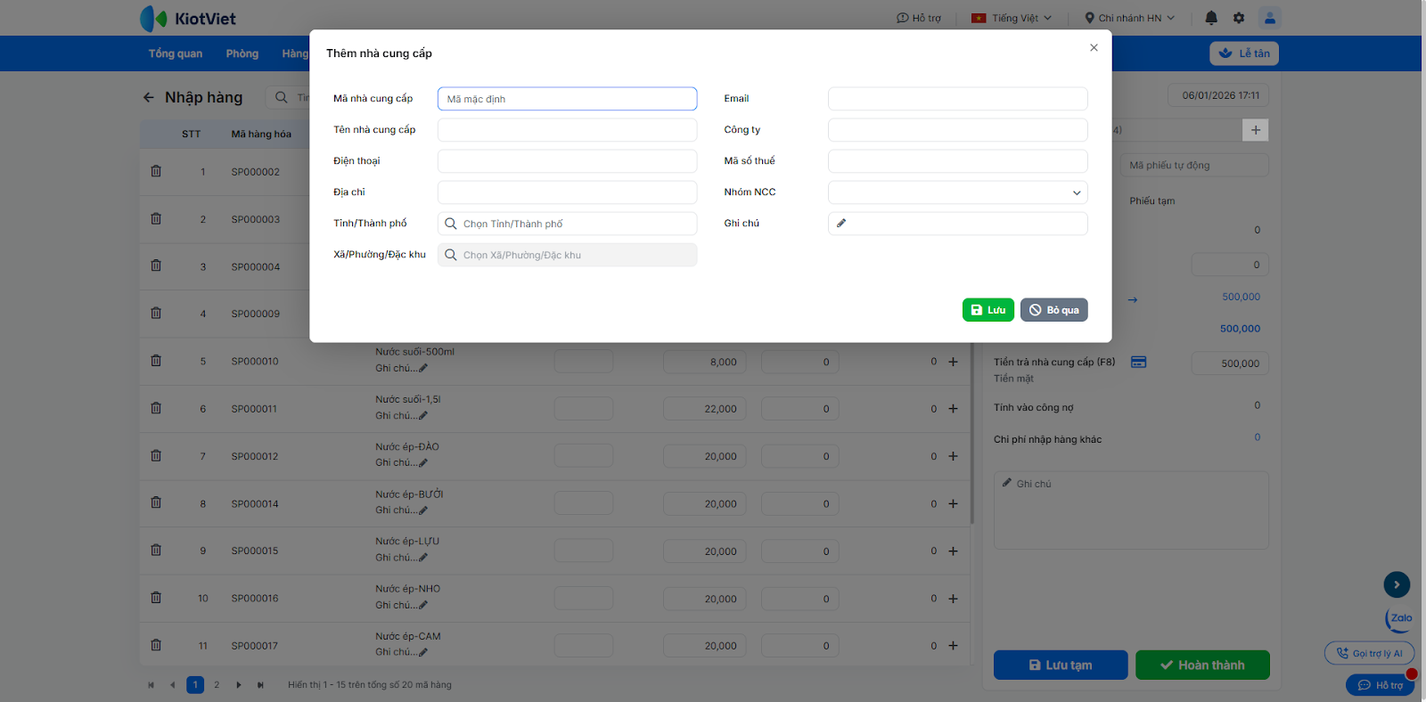Open the Phòng menu tab

(x=242, y=53)
